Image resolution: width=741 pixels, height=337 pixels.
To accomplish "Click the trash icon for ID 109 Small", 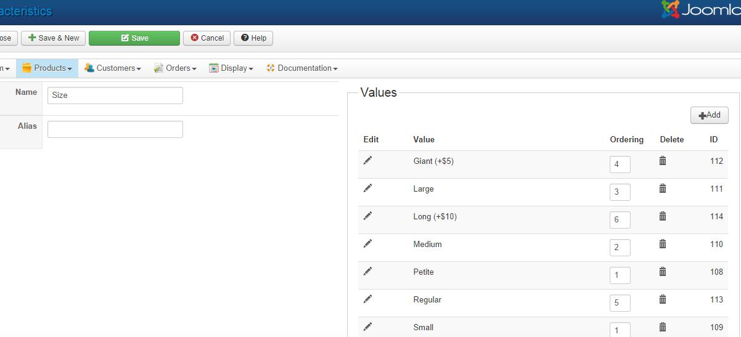I will (x=663, y=327).
